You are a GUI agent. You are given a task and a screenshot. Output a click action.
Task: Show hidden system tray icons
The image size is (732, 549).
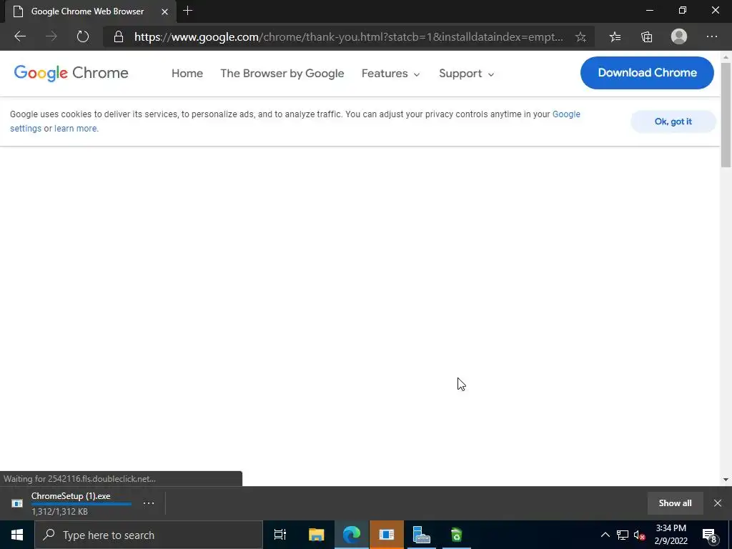(605, 535)
